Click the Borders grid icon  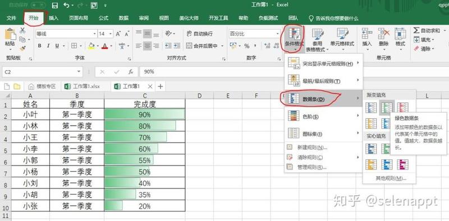tap(74, 46)
